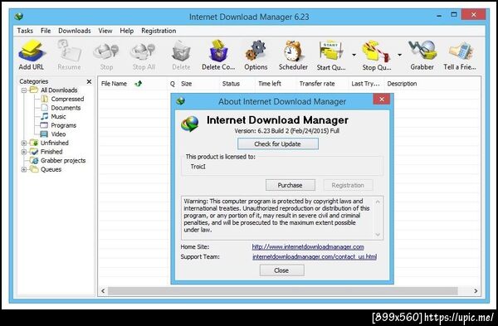This screenshot has width=498, height=326.
Task: Select the Programs category
Action: coord(64,125)
